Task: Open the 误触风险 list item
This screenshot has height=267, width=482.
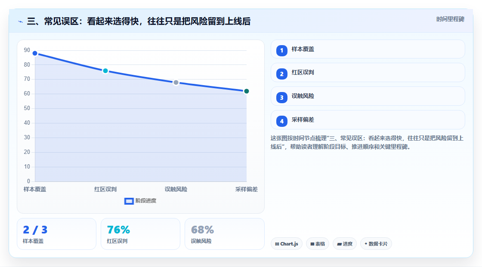Action: (x=368, y=96)
